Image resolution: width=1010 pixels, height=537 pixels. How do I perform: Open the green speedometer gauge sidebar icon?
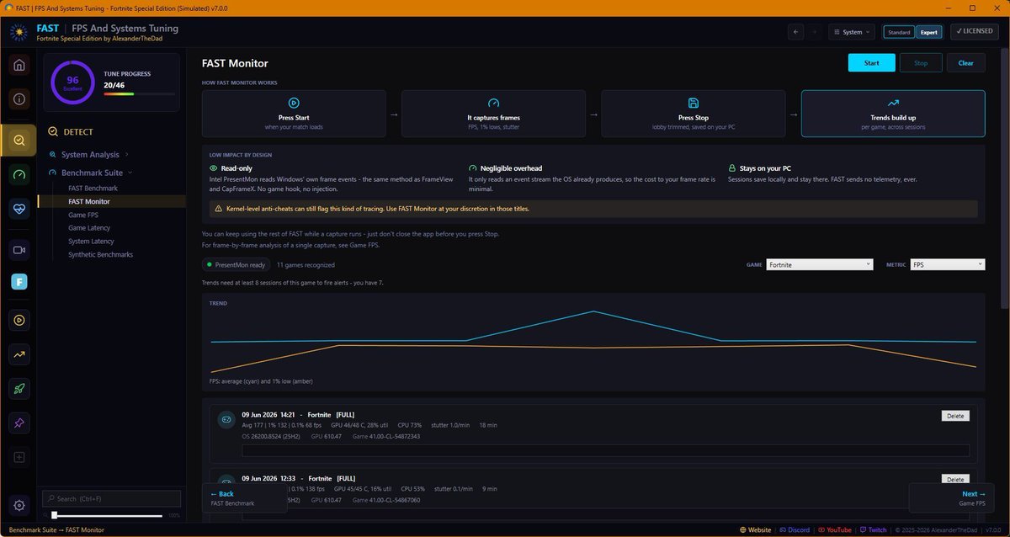point(19,174)
